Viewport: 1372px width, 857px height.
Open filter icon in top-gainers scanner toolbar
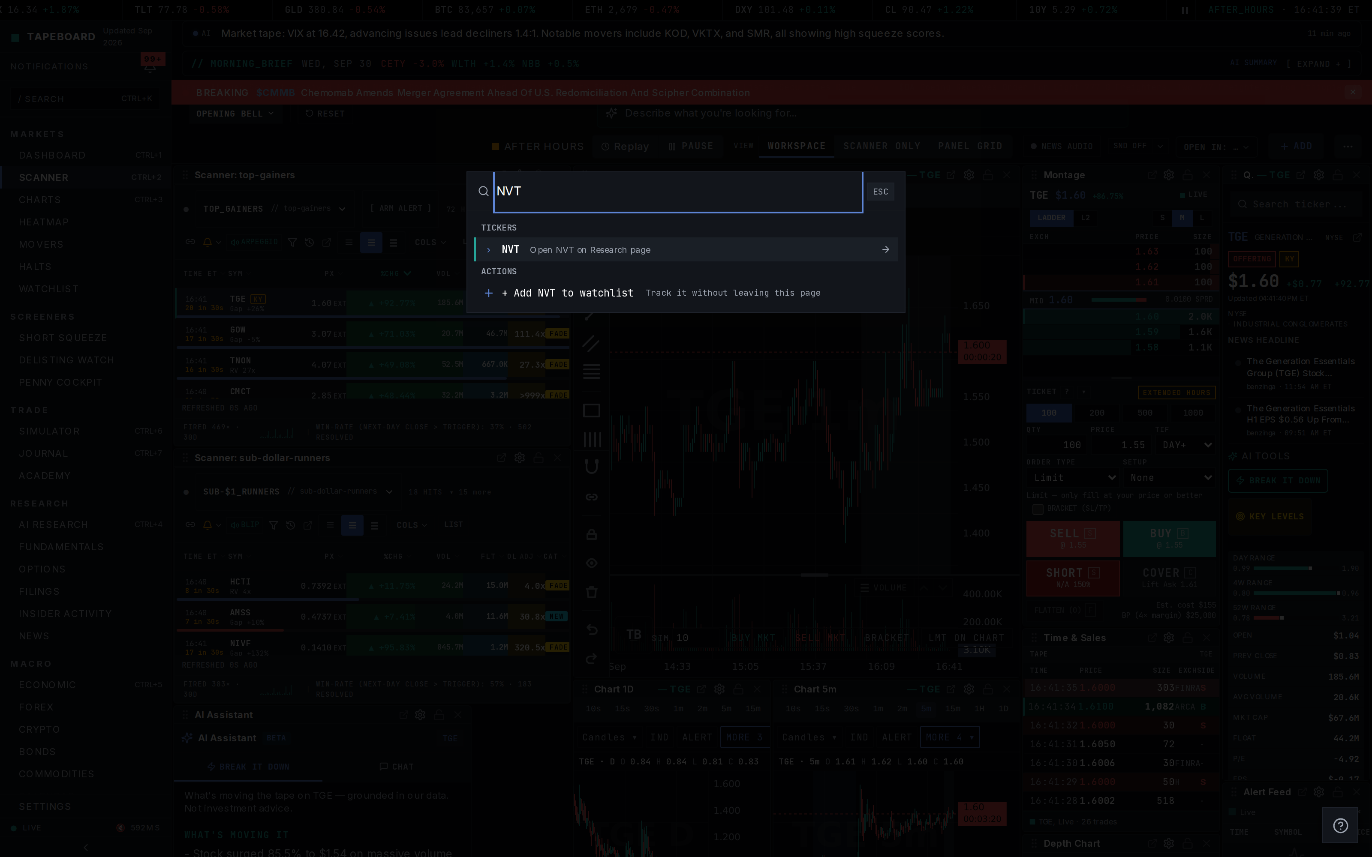pyautogui.click(x=292, y=243)
